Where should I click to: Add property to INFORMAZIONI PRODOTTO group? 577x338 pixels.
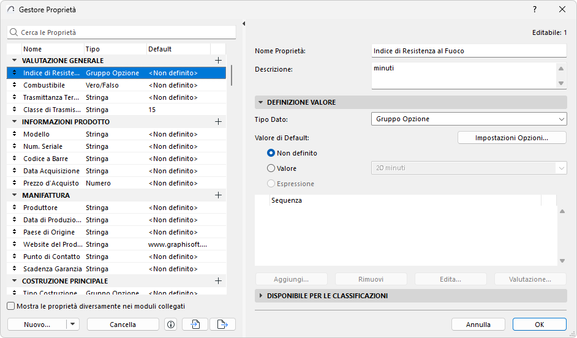[x=218, y=122]
